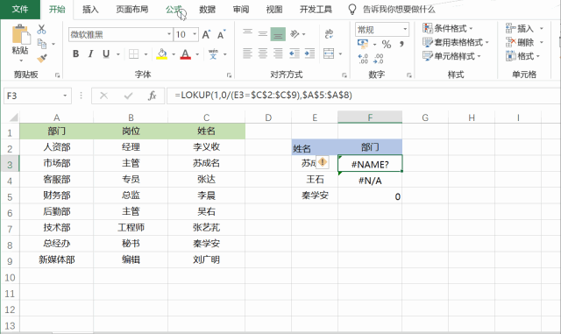The width and height of the screenshot is (561, 334).
Task: Align text to middle of cell
Action: coord(263,33)
